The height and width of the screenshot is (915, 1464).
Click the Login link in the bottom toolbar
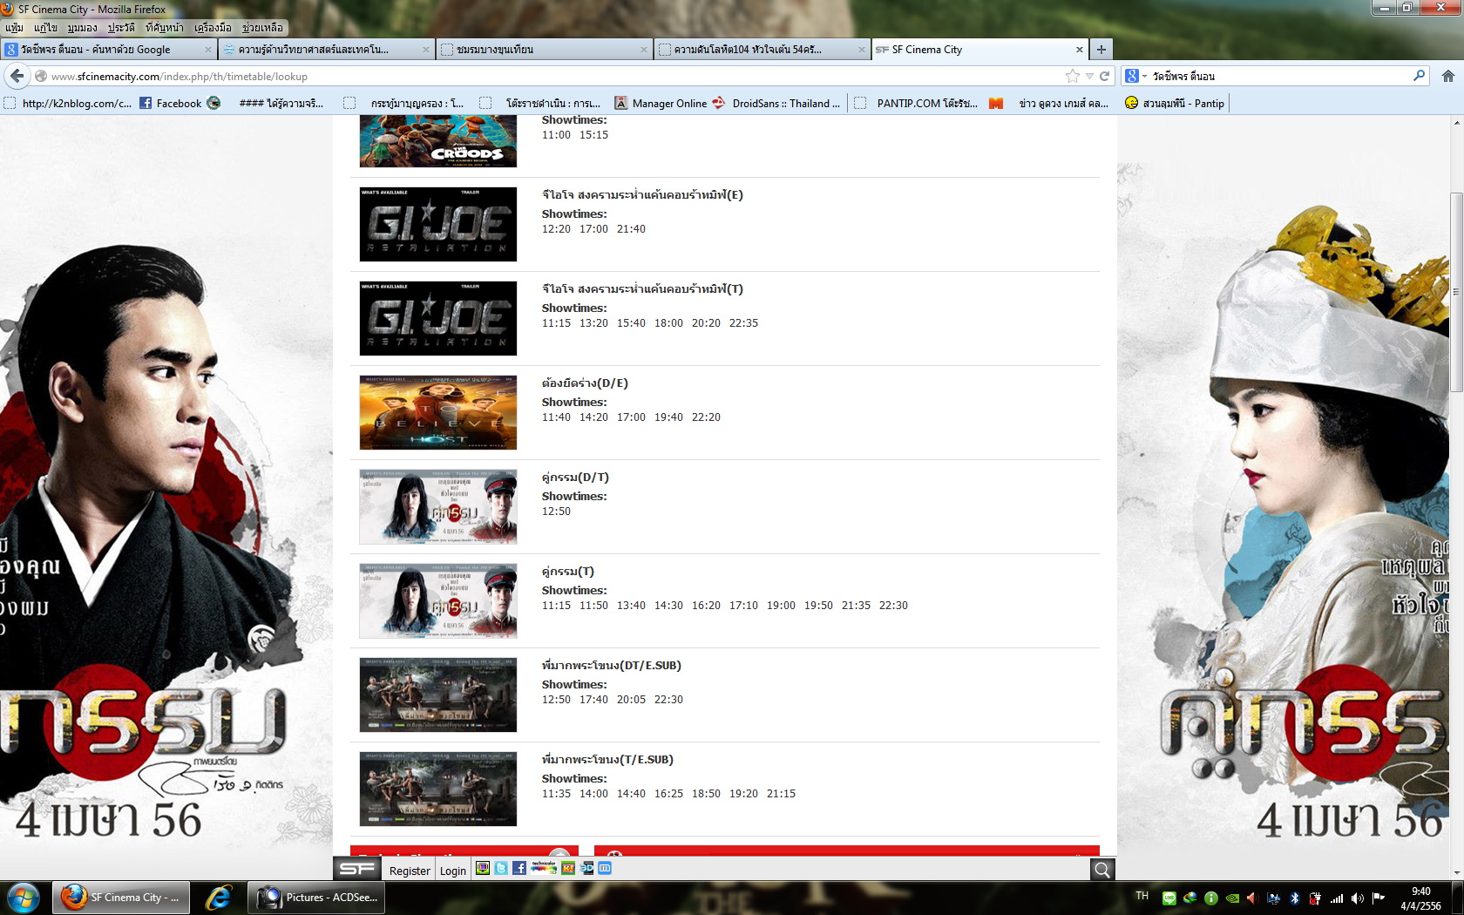point(452,871)
